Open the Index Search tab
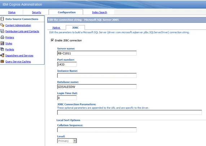 [100, 12]
